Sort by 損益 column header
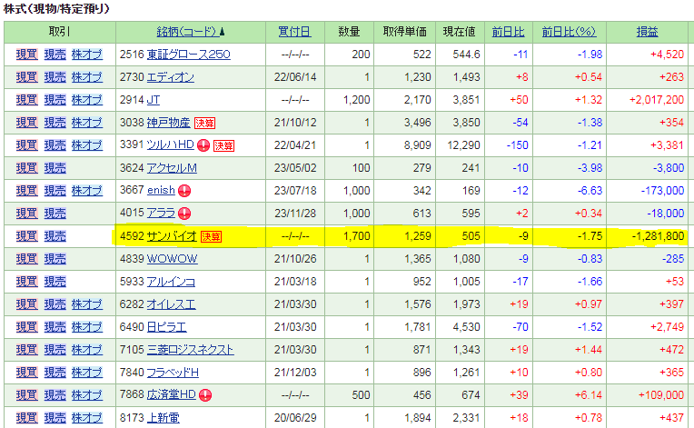 tap(647, 32)
